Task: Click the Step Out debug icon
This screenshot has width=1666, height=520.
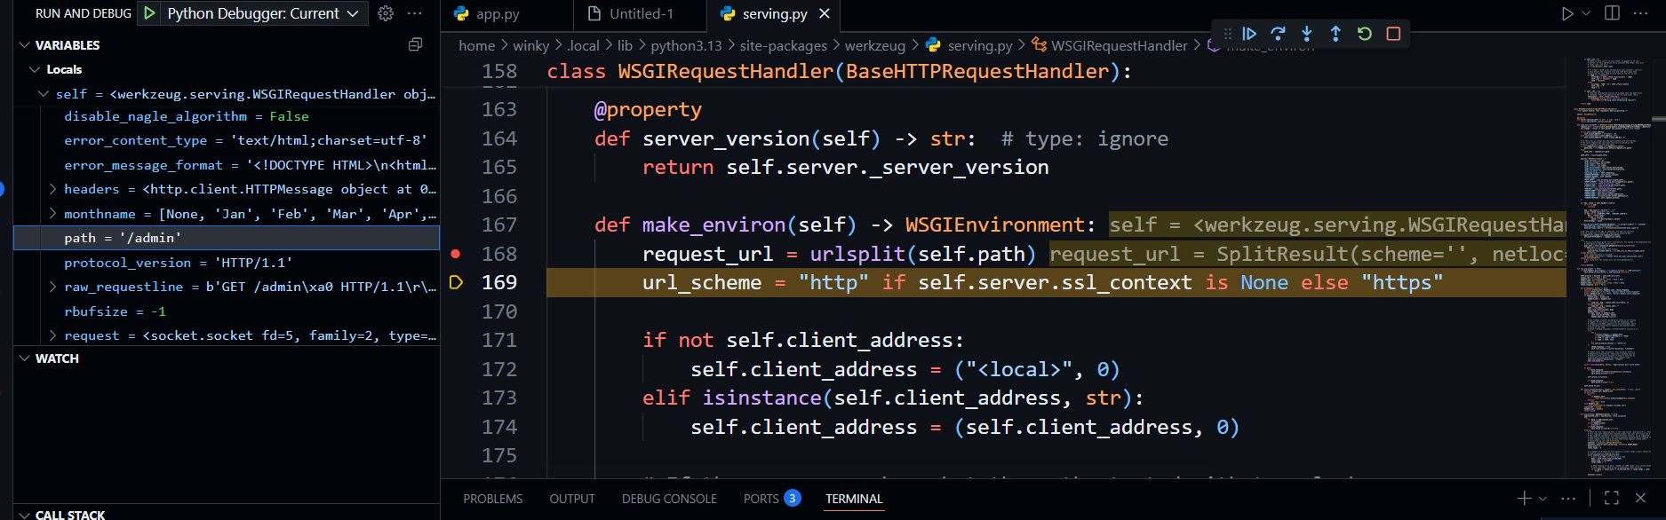Action: 1335,34
